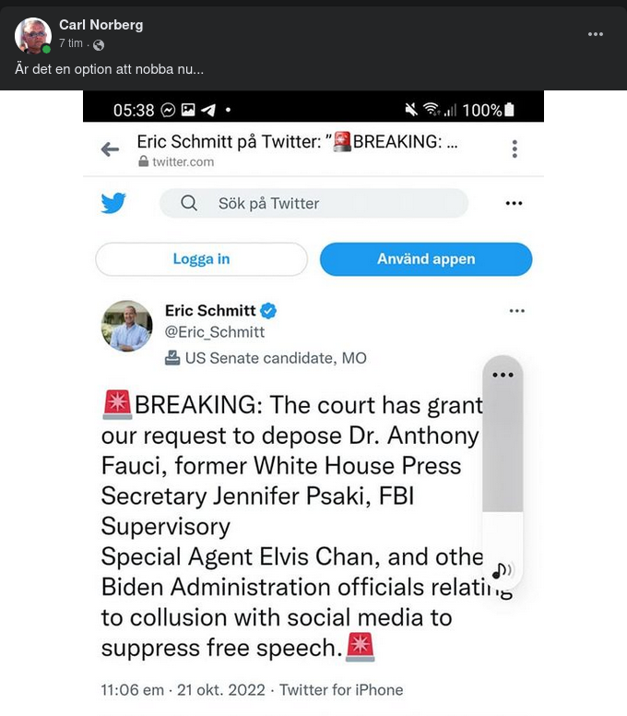Click the twitter.com padlock icon
The height and width of the screenshot is (716, 627).
[143, 161]
